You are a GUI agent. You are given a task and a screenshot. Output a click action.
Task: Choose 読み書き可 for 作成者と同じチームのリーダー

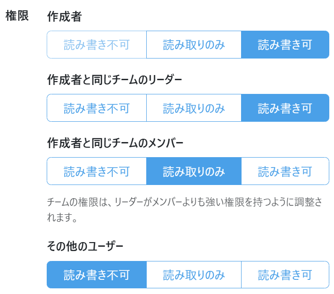tap(285, 108)
